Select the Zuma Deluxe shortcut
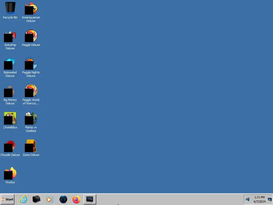Viewport: 273px width, 205px height. pos(31,148)
